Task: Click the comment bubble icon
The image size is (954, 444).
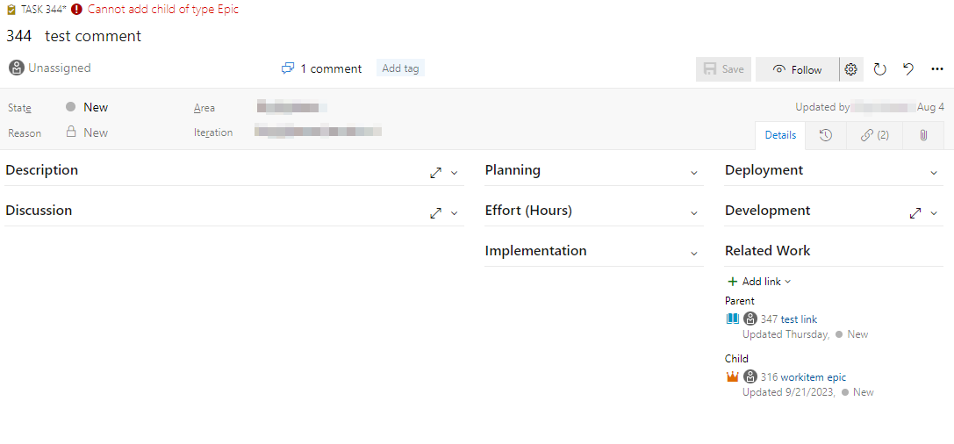Action: click(x=287, y=68)
